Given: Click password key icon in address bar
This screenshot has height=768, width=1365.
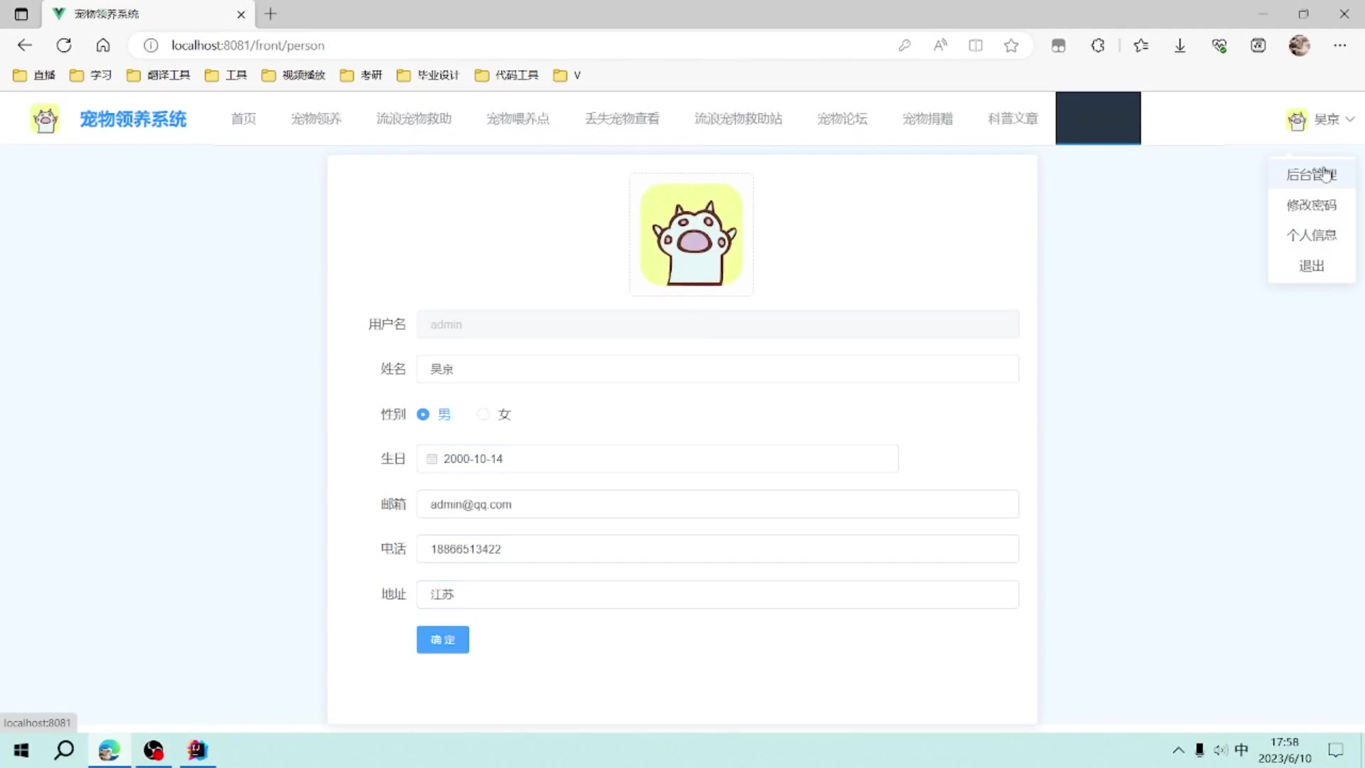Looking at the screenshot, I should (x=904, y=46).
